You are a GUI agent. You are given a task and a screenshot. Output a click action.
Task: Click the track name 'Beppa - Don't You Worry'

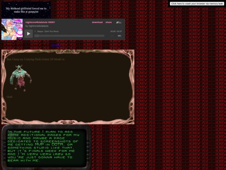48,31
